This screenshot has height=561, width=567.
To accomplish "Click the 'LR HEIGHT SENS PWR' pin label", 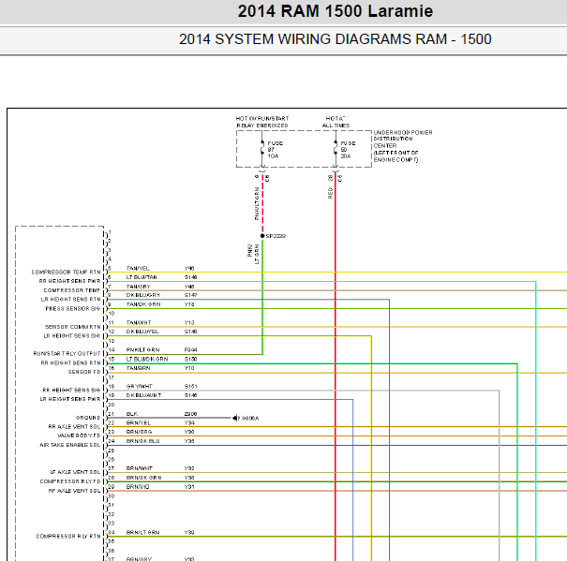I will pyautogui.click(x=70, y=399).
